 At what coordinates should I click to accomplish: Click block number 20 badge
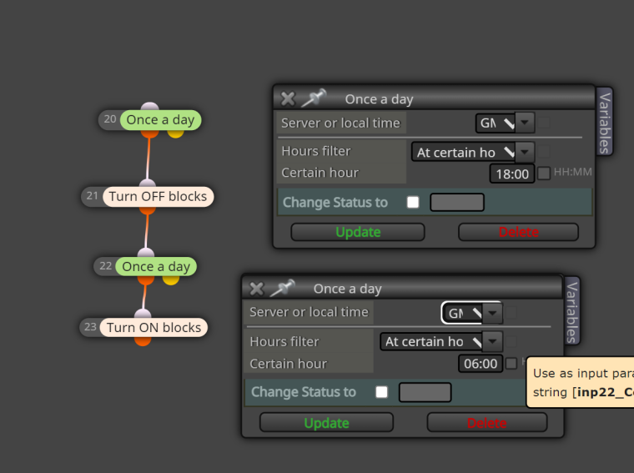(110, 119)
